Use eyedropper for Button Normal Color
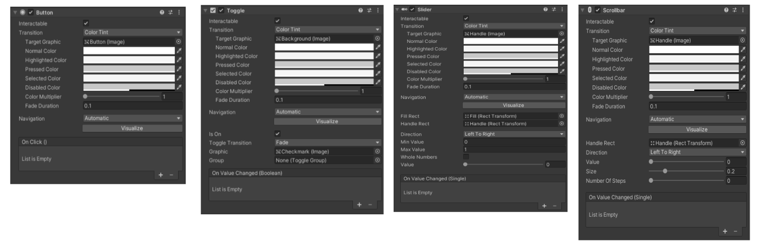The image size is (761, 248). tap(179, 51)
